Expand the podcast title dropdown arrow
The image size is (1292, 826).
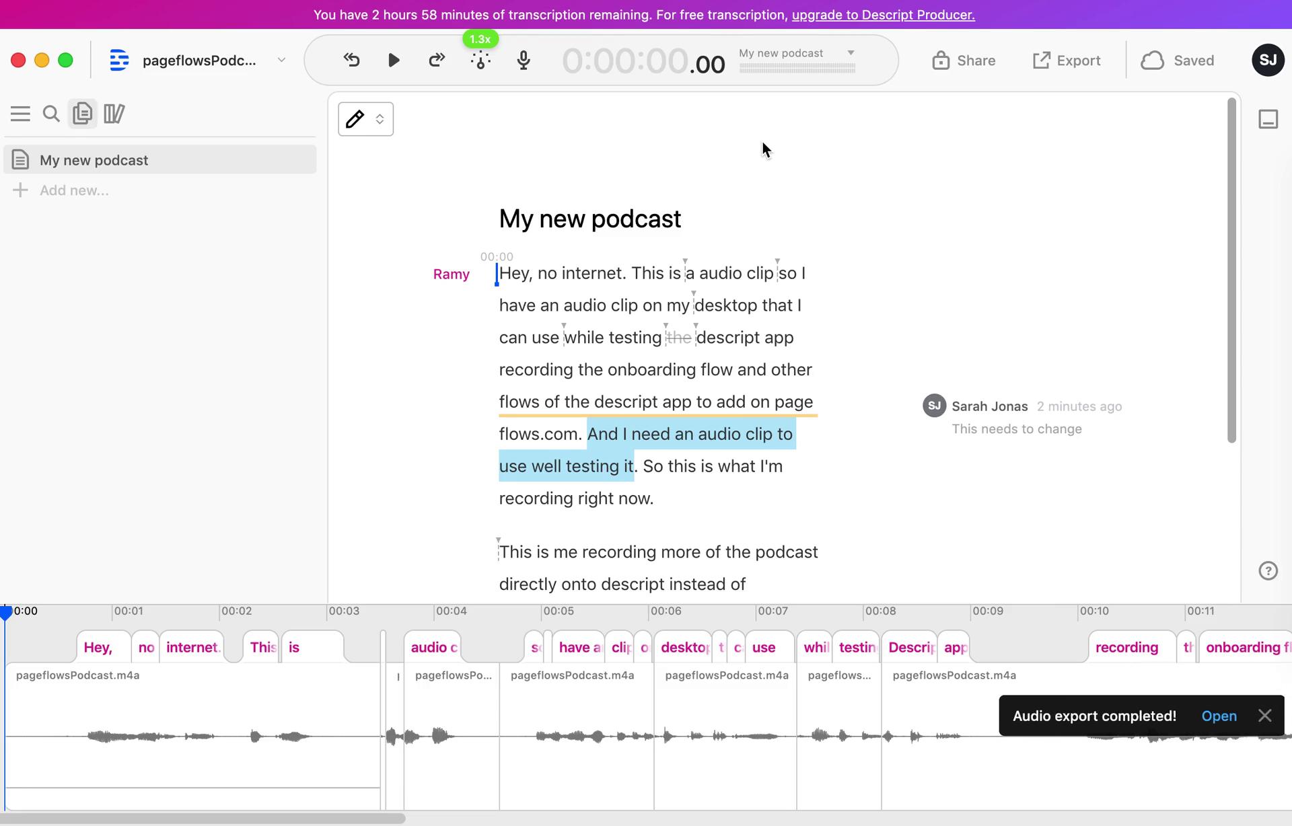tap(849, 52)
